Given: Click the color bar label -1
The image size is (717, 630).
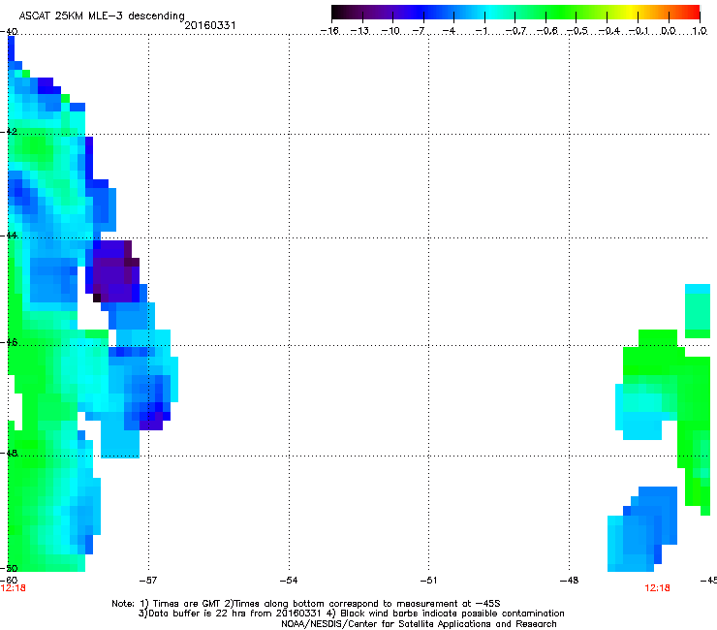Looking at the screenshot, I should pyautogui.click(x=481, y=31).
